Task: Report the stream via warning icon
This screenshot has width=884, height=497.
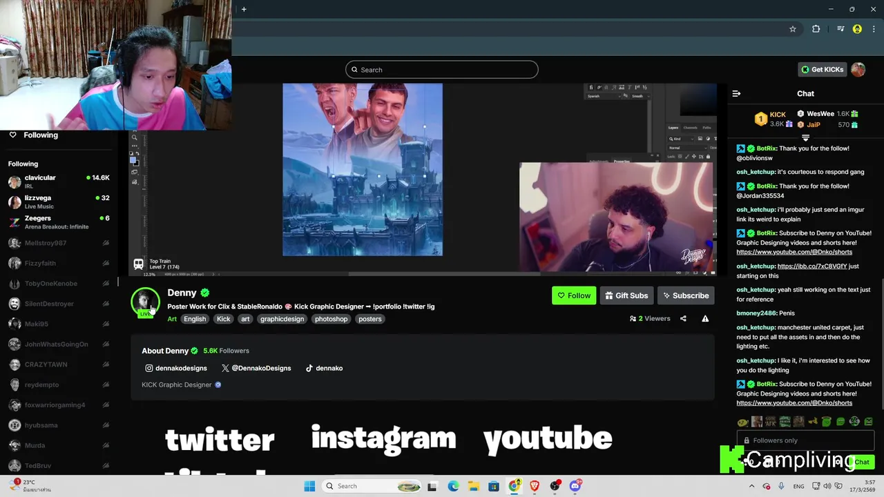Action: tap(705, 319)
